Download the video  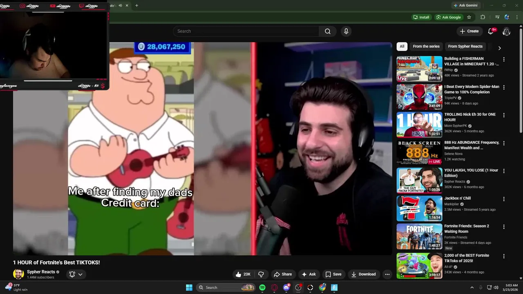[x=364, y=274]
